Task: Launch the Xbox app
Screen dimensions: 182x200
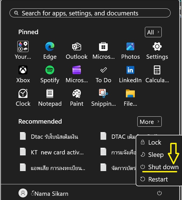Action: click(23, 74)
